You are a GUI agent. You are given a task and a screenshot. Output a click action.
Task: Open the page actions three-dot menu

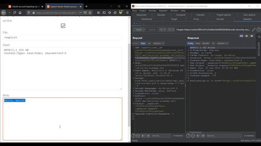[x=80, y=13]
